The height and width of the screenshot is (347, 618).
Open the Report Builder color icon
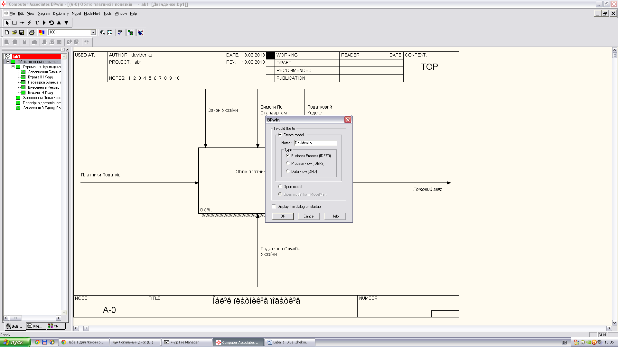(42, 32)
